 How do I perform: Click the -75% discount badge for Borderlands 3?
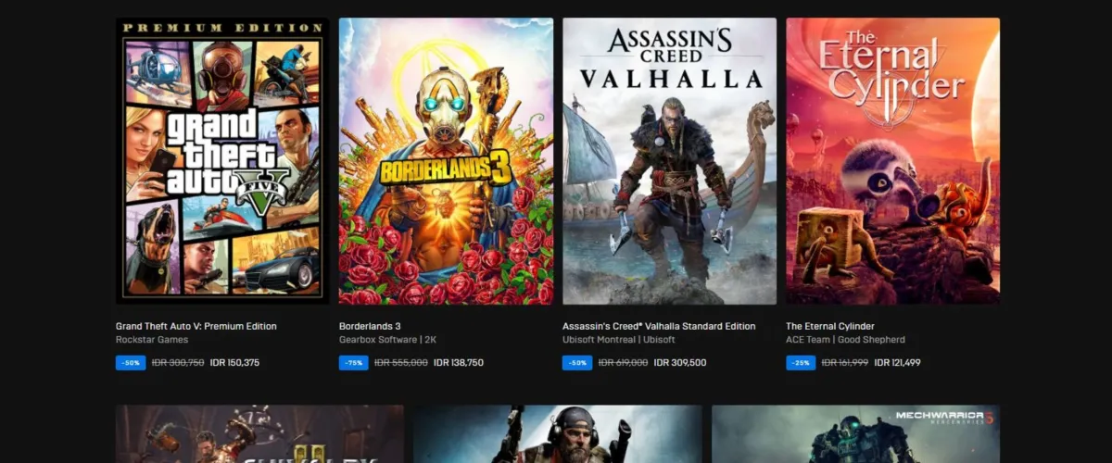point(354,363)
